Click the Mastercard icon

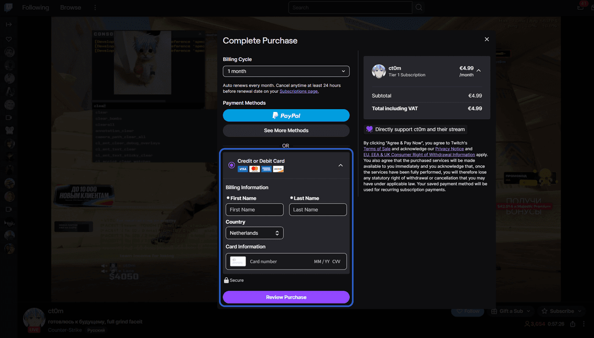[255, 169]
